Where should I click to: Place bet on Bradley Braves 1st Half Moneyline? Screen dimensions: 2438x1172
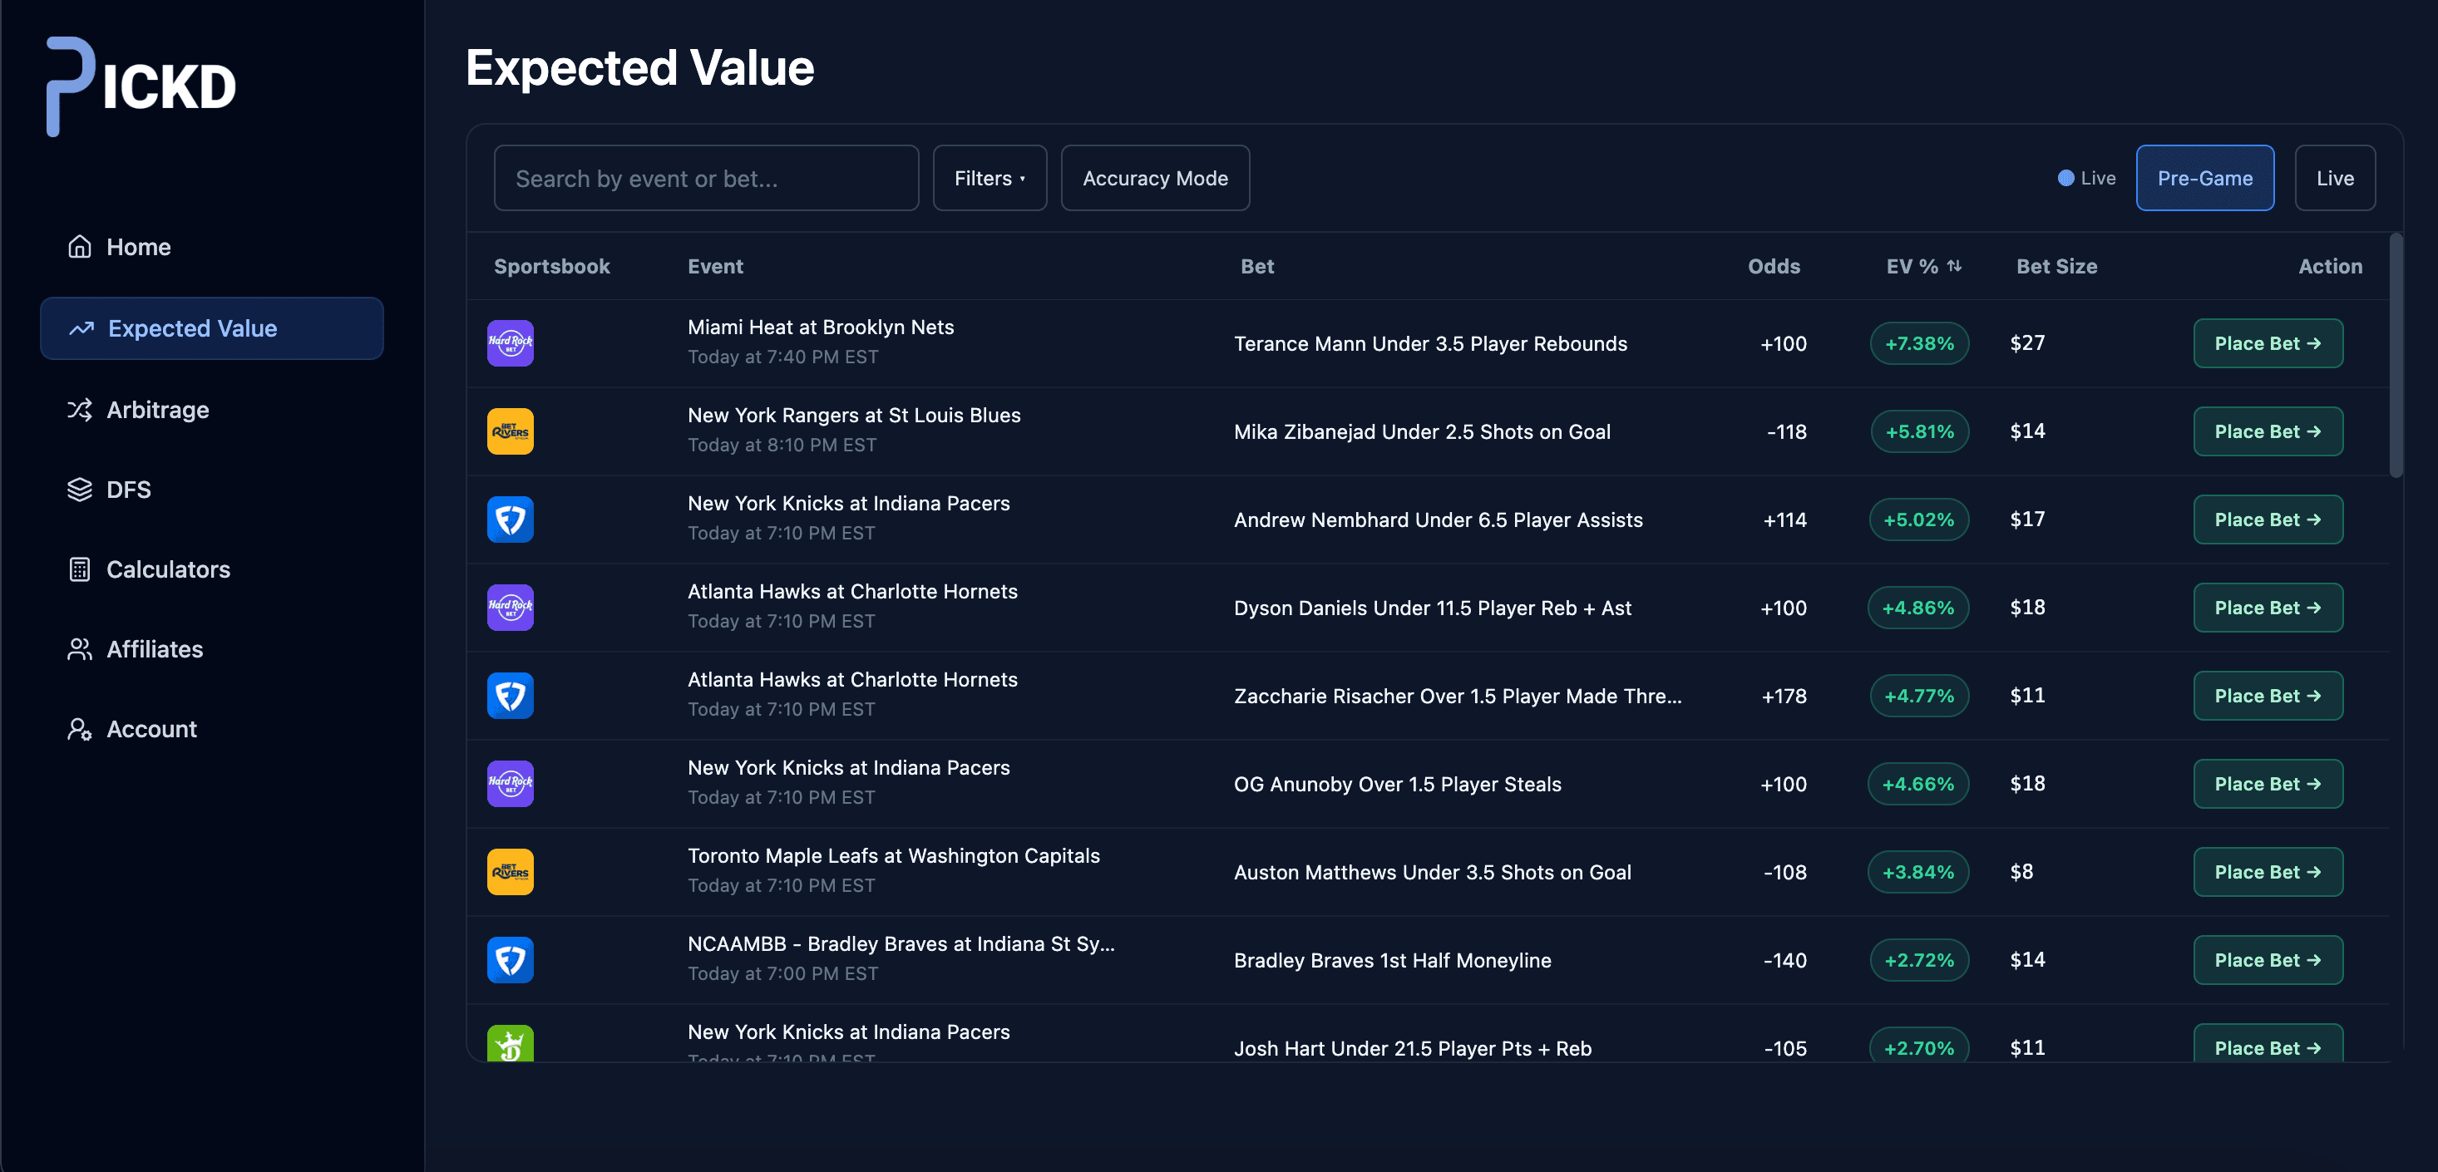coord(2268,959)
